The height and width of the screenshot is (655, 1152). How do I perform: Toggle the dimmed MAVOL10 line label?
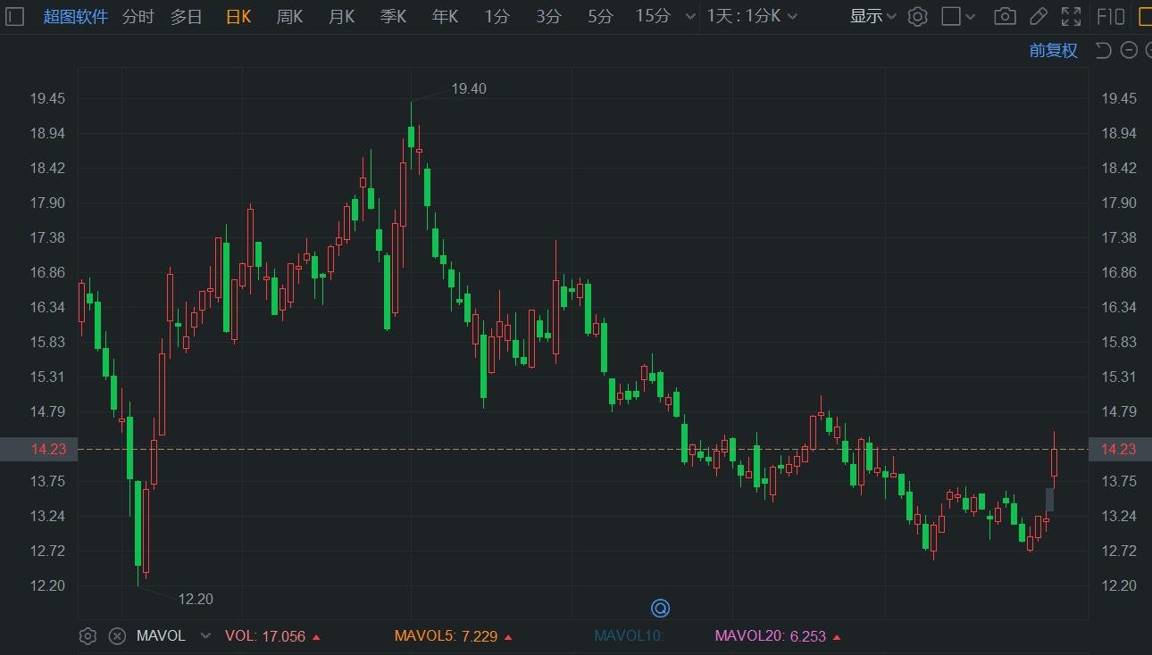pyautogui.click(x=630, y=636)
